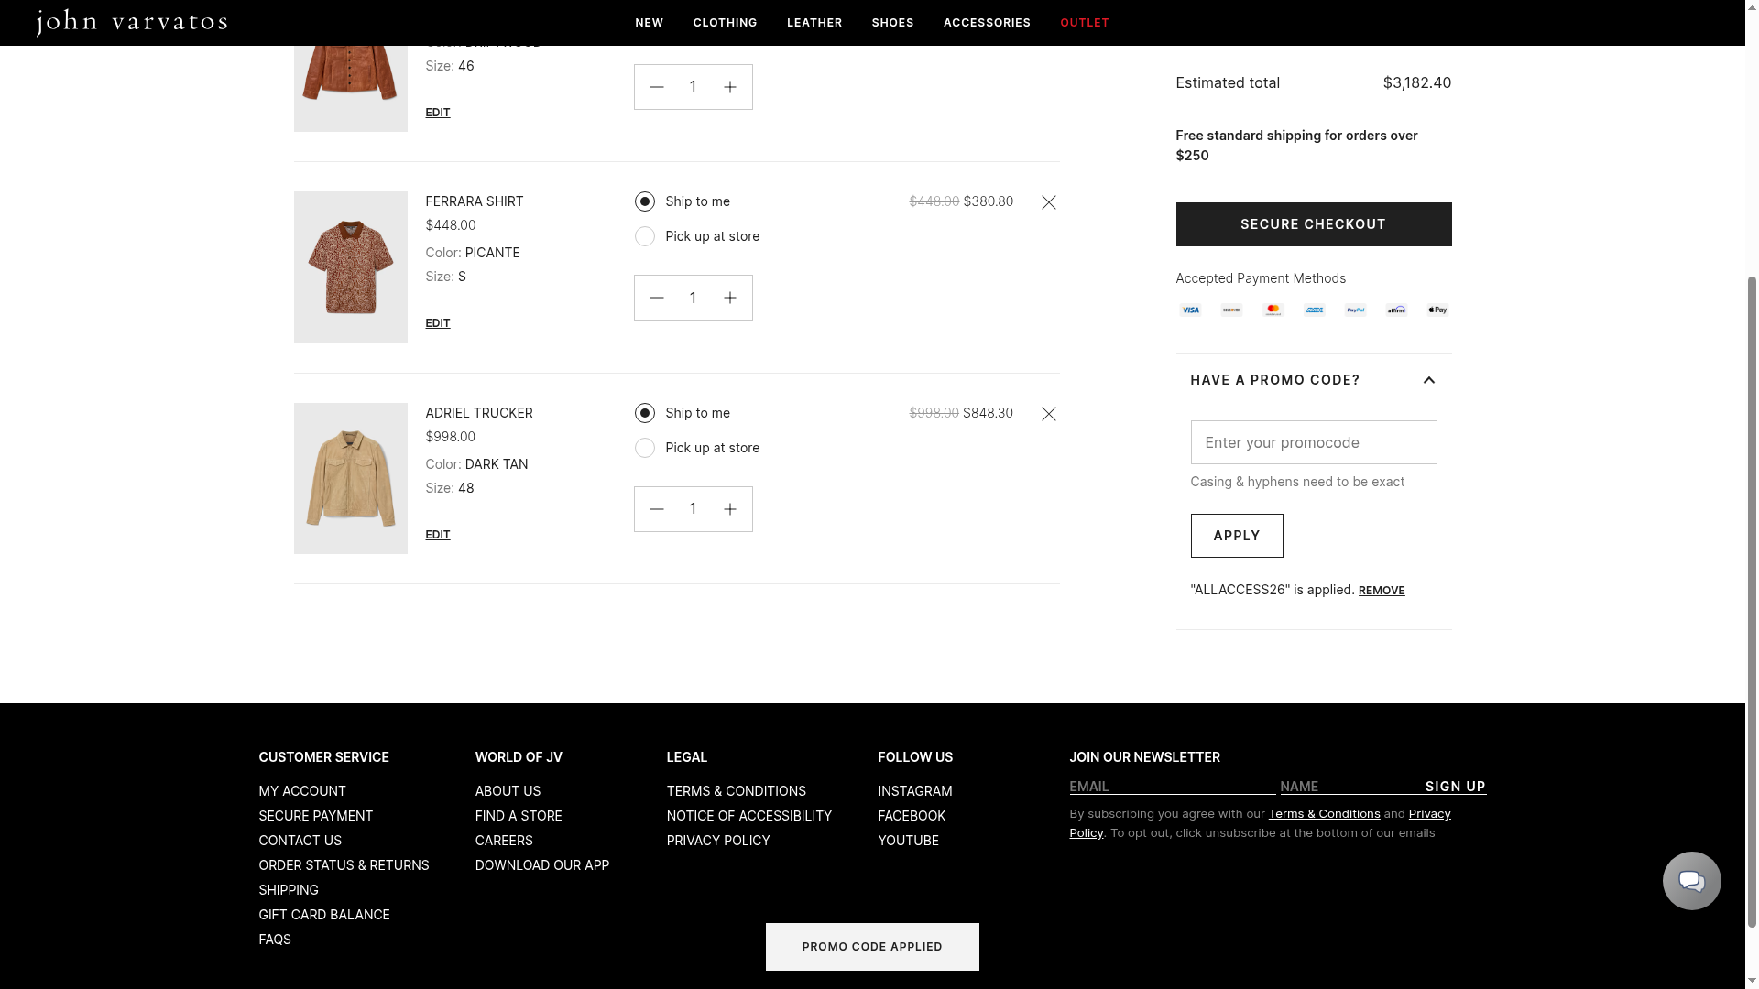1759x989 pixels.
Task: Open the Adriel Trucker product thumbnail
Action: pos(350,478)
